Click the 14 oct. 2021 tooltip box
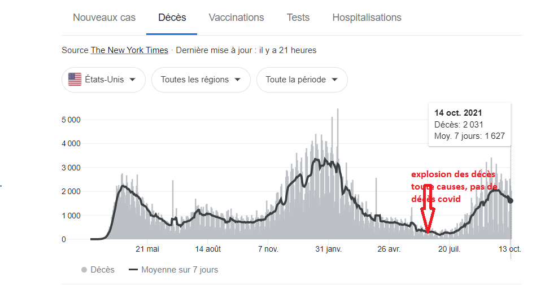The width and height of the screenshot is (536, 294). (469, 124)
